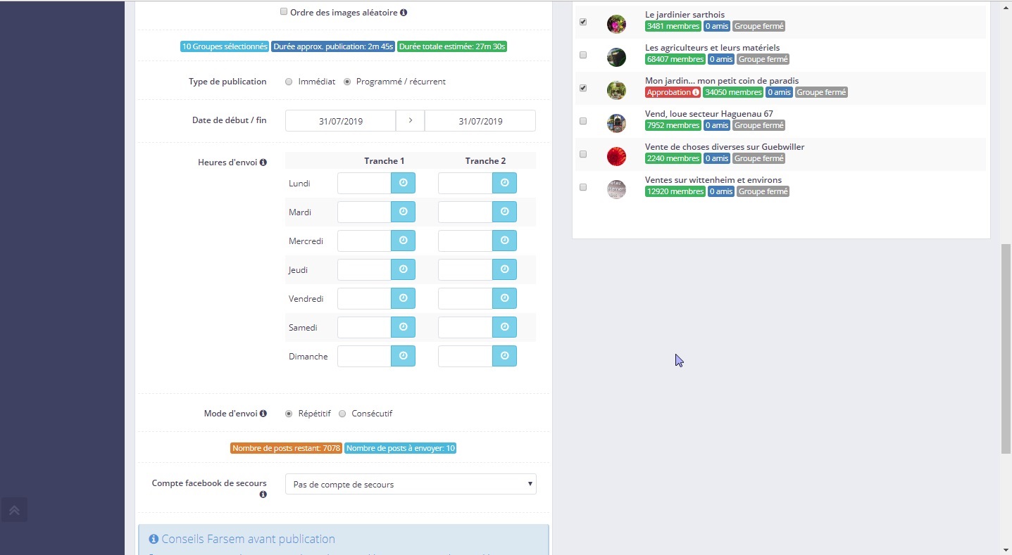Open clock picker for Mardi Tranche 2
Screen dimensions: 1012x555
coord(504,212)
